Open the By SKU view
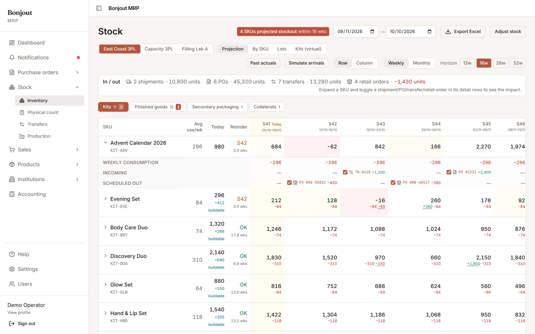The image size is (535, 334). tap(260, 49)
